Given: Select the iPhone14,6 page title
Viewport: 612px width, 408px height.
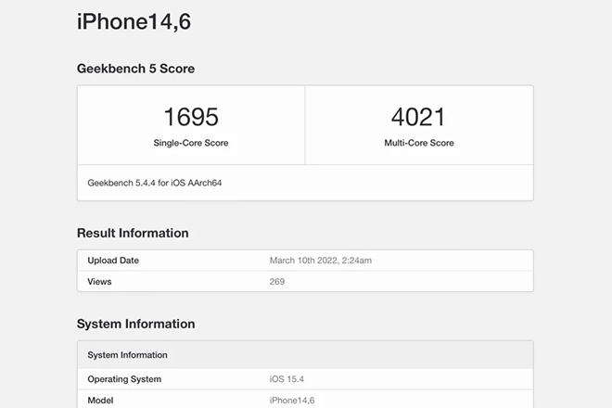Looking at the screenshot, I should pyautogui.click(x=134, y=22).
